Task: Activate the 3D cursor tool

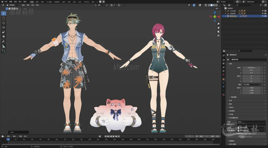Action: pos(4,18)
